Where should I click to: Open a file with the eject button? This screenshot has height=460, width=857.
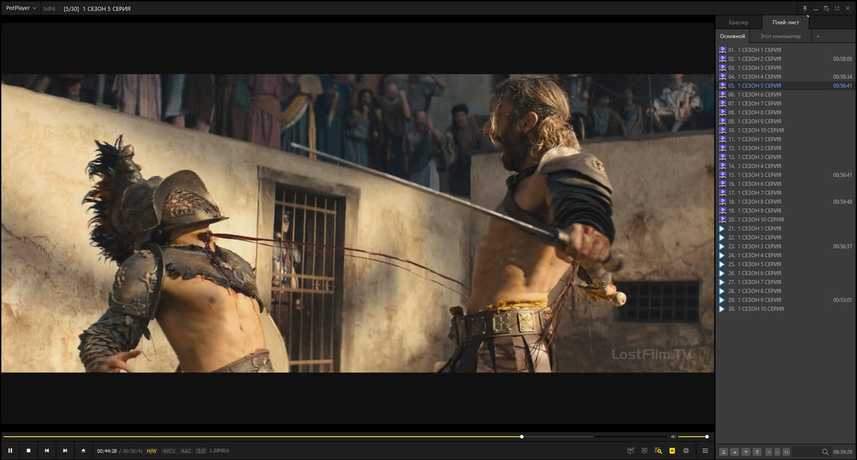point(83,451)
